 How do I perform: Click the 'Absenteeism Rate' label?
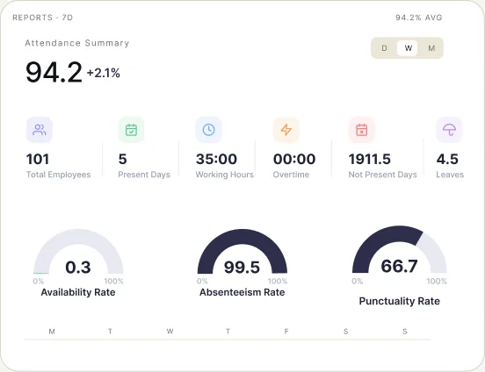coord(242,292)
